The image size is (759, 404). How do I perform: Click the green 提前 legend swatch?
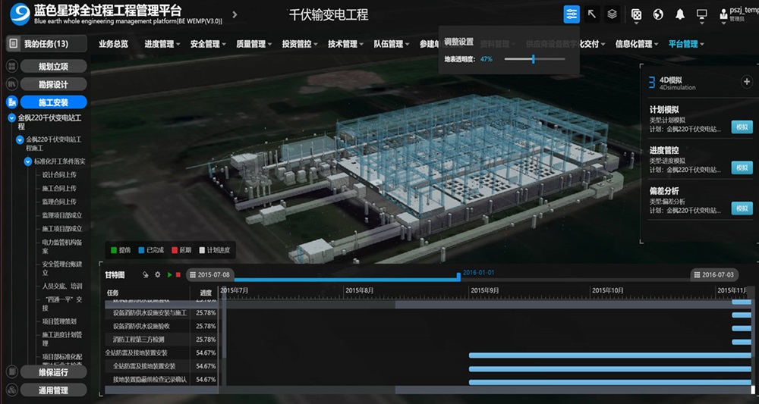coord(114,250)
